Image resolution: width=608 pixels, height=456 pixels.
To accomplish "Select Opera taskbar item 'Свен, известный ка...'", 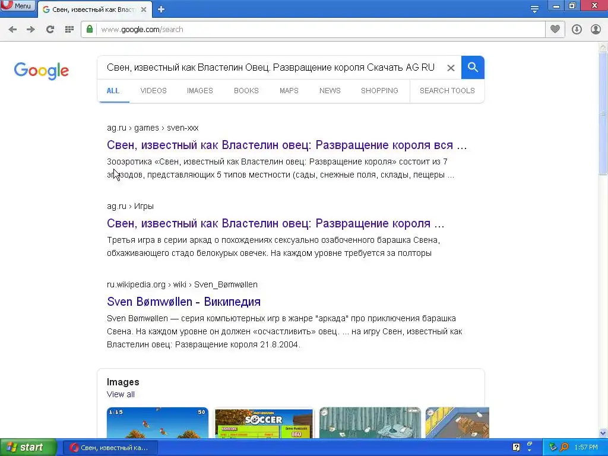I will point(110,448).
